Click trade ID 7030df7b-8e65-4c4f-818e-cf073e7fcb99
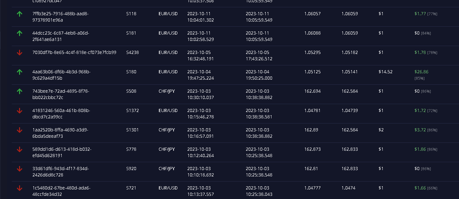The height and width of the screenshot is (199, 459). 74,52
